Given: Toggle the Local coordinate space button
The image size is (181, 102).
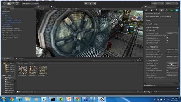Looking at the screenshot, I should tap(35, 4).
